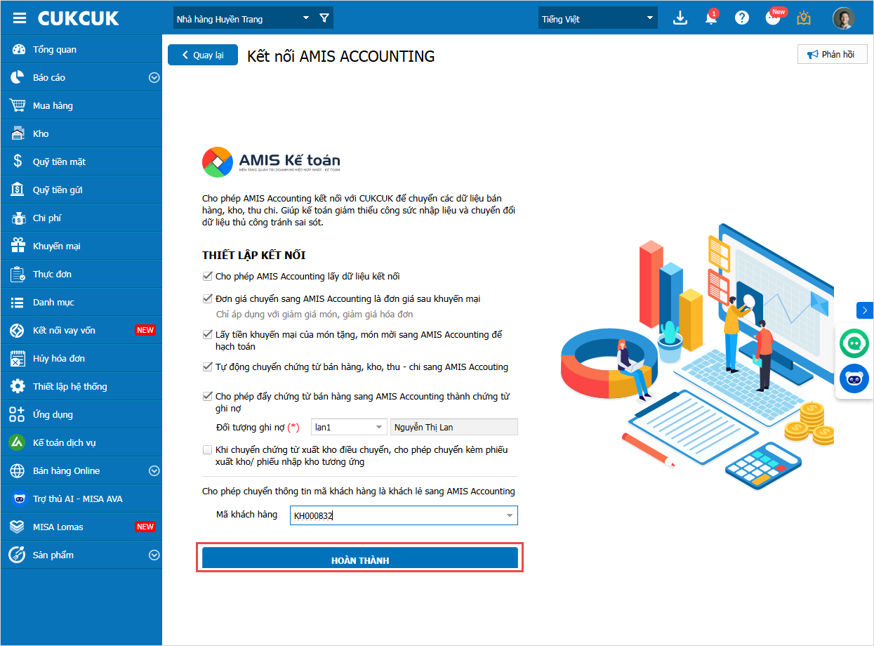
Task: Toggle Cho phép đẩy chứng từ ghi nợ checkbox
Action: pos(207,396)
